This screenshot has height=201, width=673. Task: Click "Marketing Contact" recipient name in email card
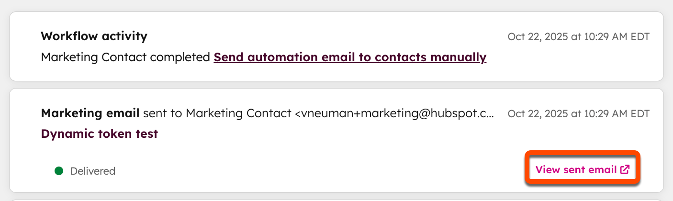(x=238, y=113)
